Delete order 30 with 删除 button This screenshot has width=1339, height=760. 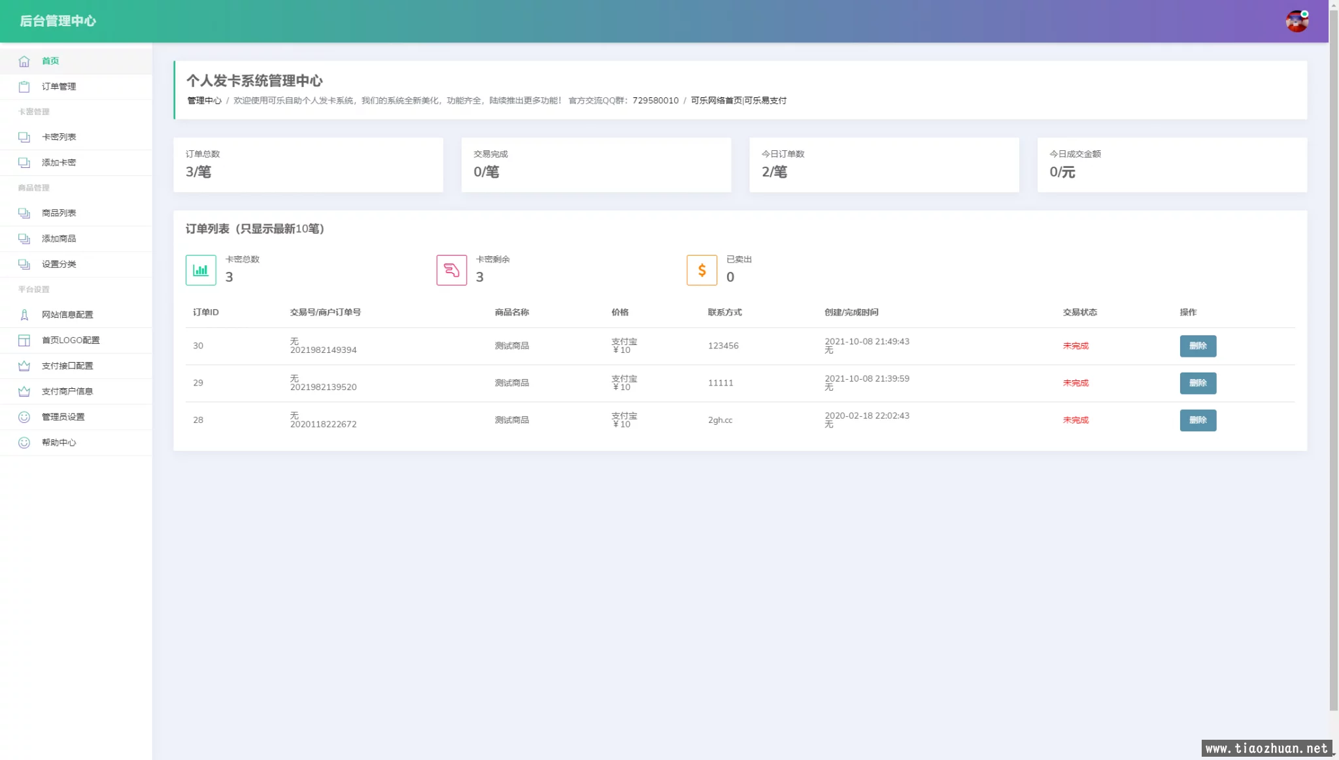point(1198,346)
